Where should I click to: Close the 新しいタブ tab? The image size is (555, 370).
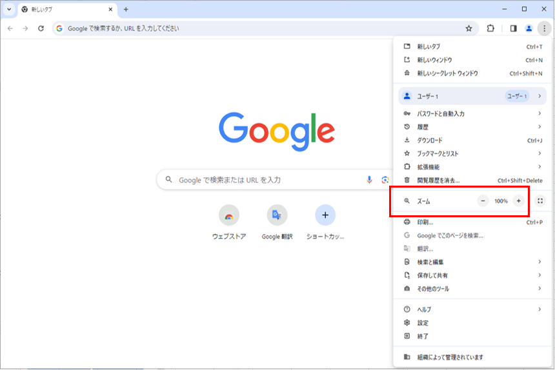tap(110, 10)
